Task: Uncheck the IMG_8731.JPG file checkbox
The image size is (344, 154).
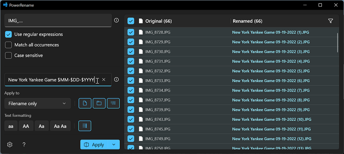Action: coord(131,61)
